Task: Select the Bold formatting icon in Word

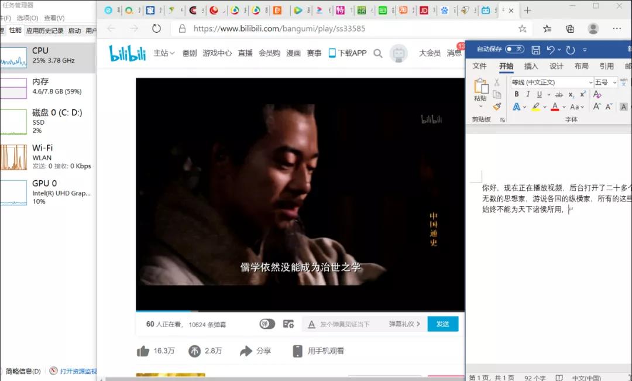Action: click(516, 94)
